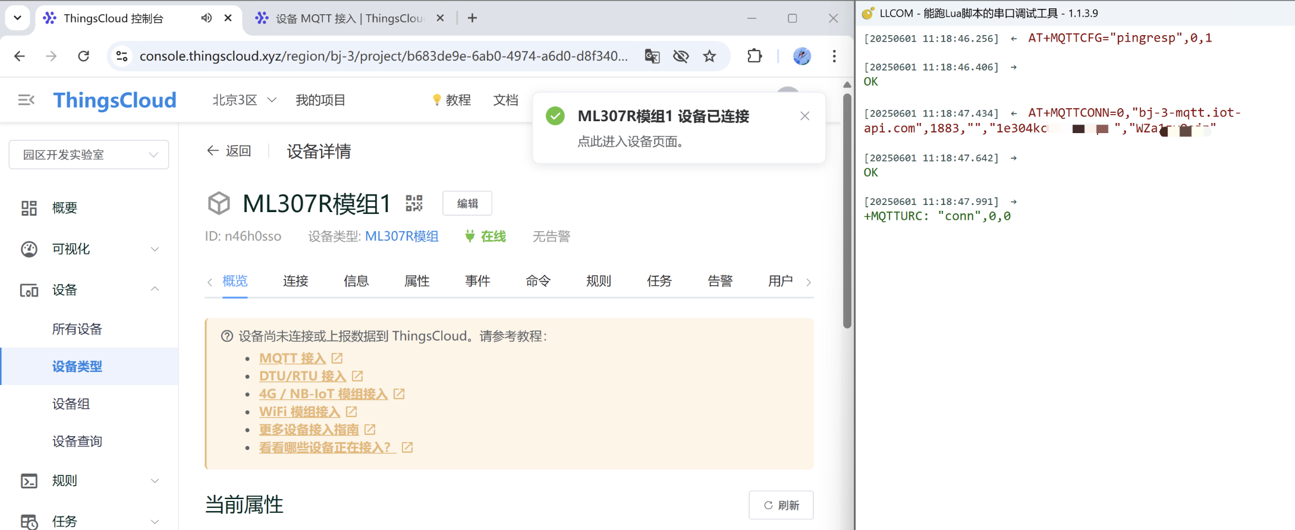Expand the 可视化 sidebar section
This screenshot has height=530, width=1295.
[89, 248]
